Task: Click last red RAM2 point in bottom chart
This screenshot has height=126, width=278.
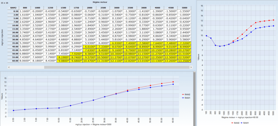Action: [173, 82]
